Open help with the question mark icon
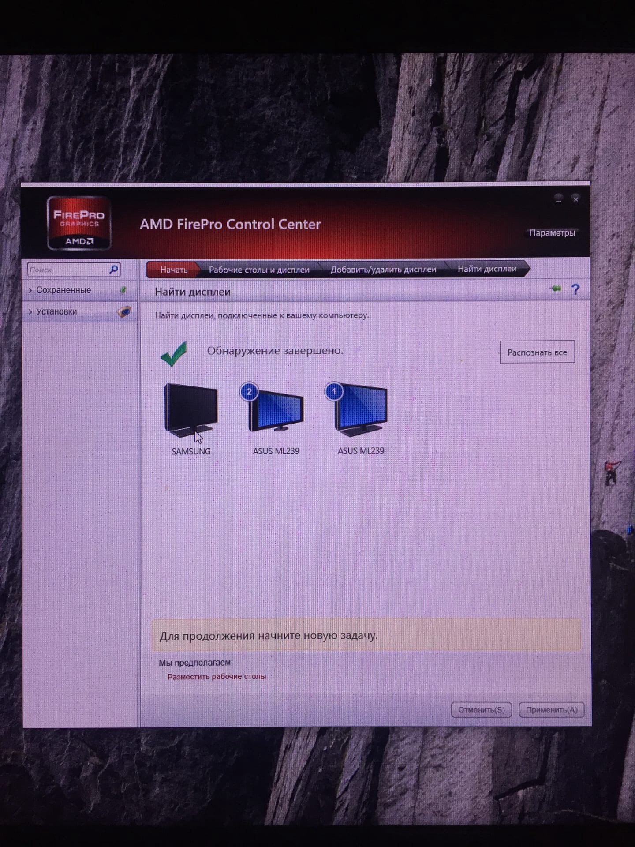This screenshot has height=847, width=635. (x=575, y=289)
